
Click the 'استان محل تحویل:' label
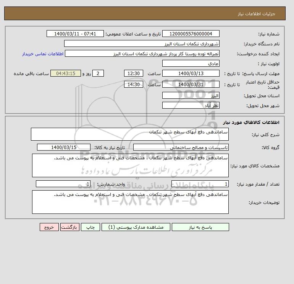click(262, 96)
